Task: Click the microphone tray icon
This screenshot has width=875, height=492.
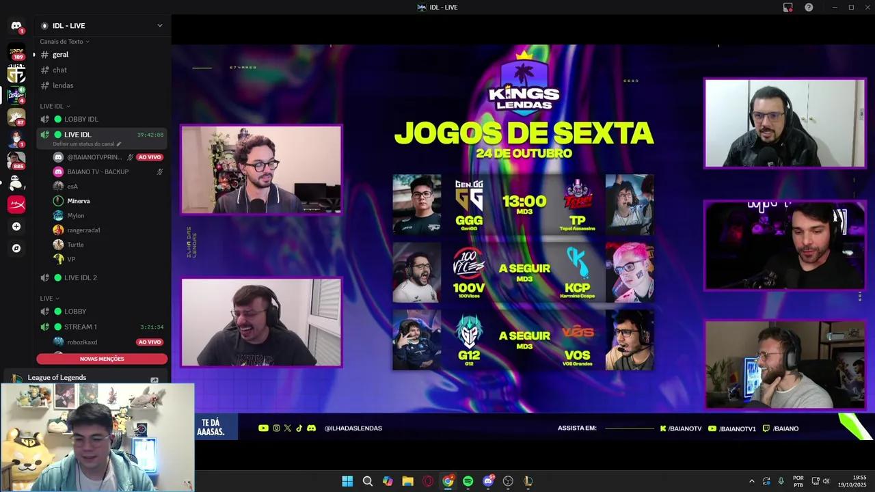Action: (781, 481)
